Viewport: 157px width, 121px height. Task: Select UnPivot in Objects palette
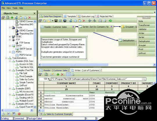[x=146, y=53]
